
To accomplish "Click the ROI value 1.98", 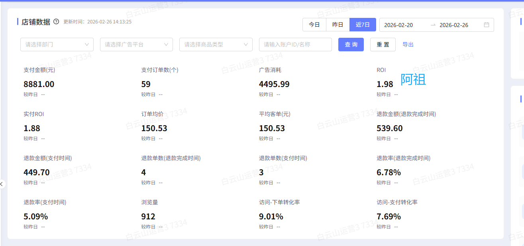I will tap(385, 84).
